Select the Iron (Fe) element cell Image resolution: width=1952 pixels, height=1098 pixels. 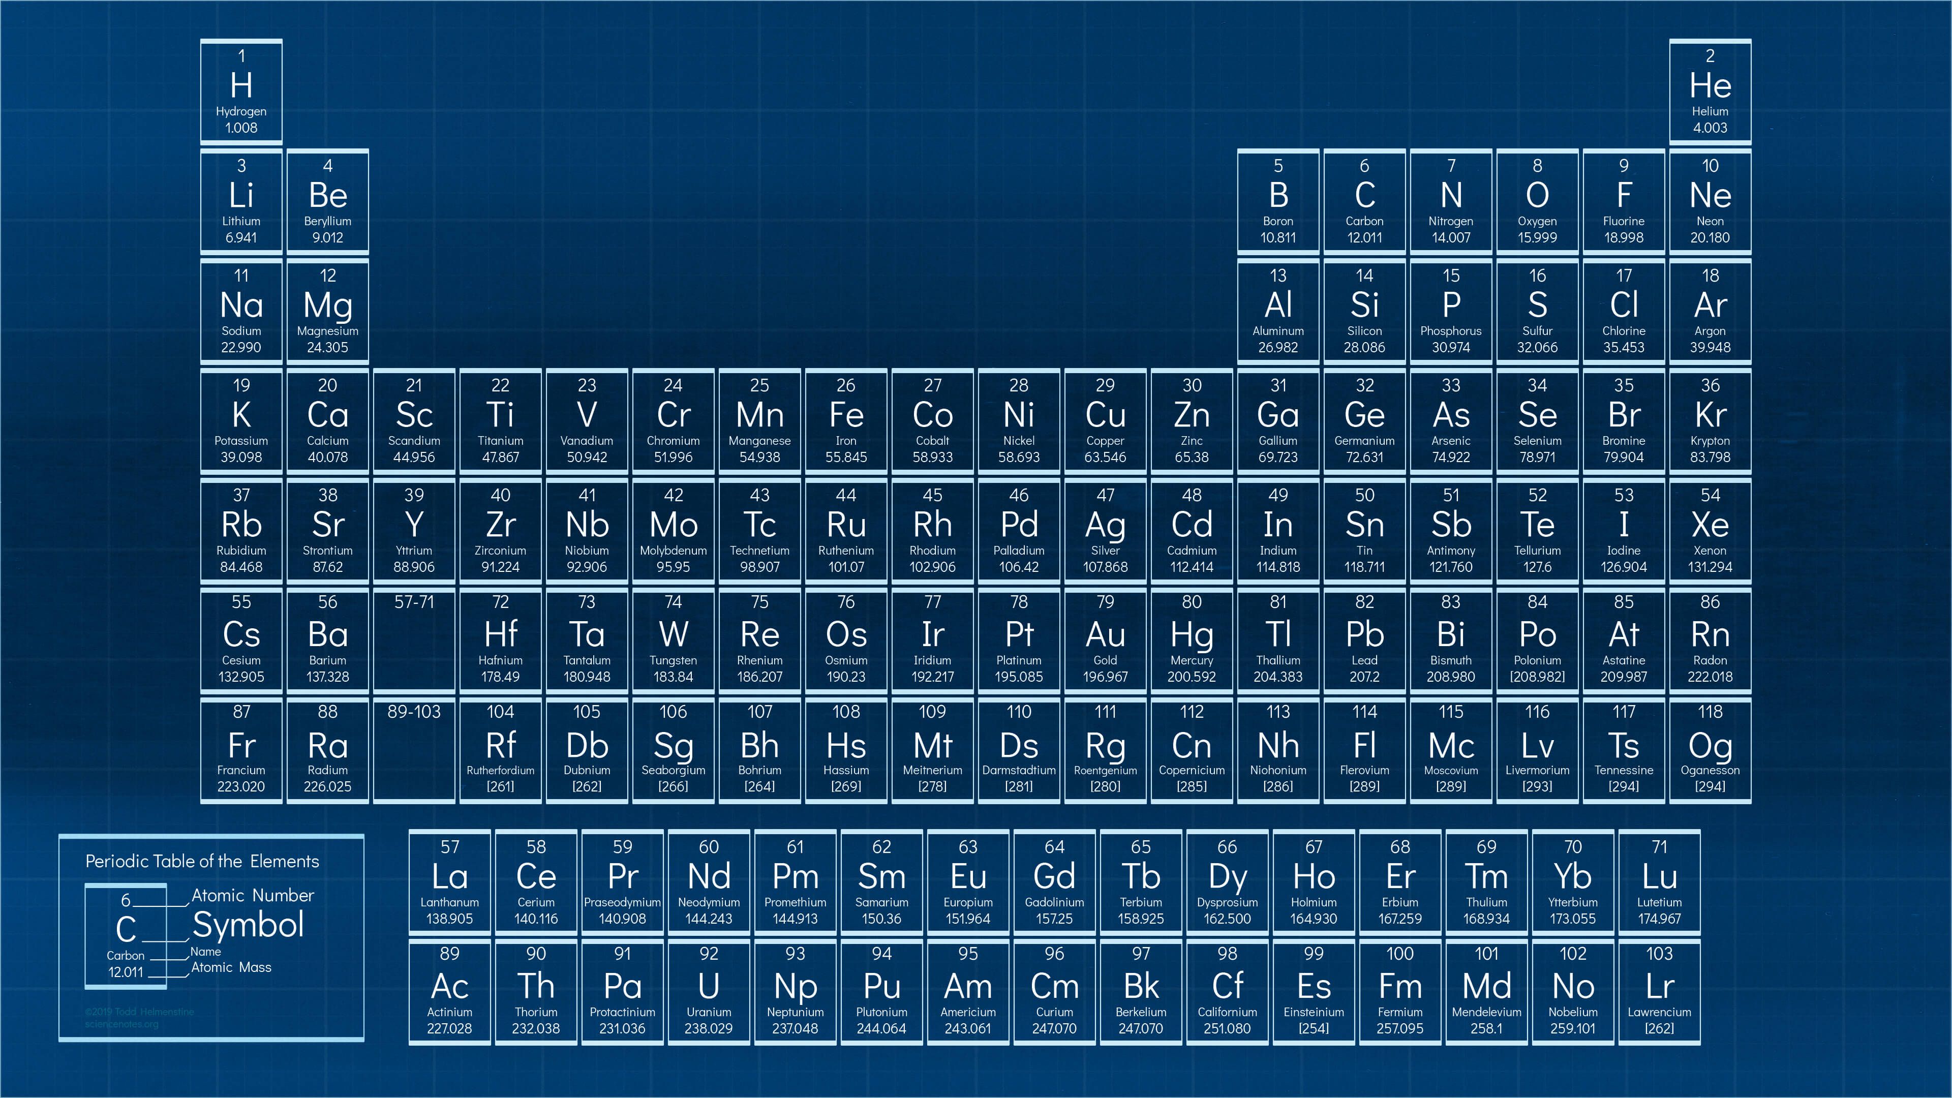[x=846, y=421]
